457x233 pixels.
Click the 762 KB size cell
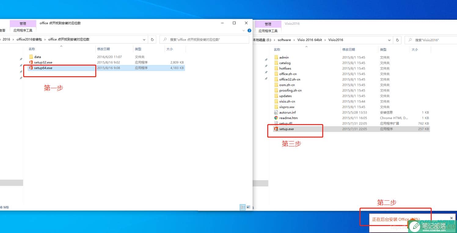(423, 124)
